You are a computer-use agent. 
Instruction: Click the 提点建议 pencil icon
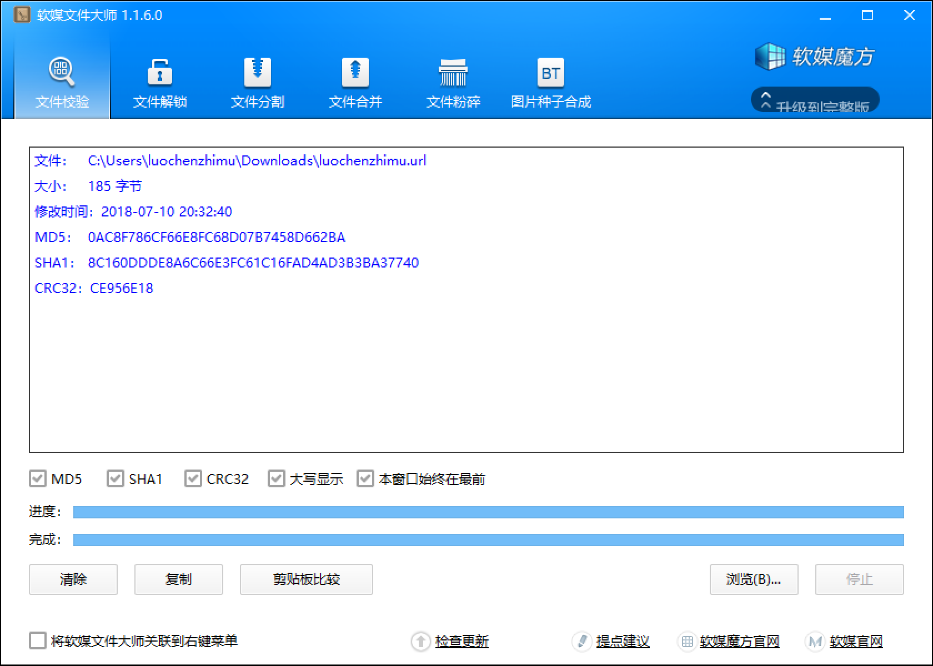(x=581, y=642)
